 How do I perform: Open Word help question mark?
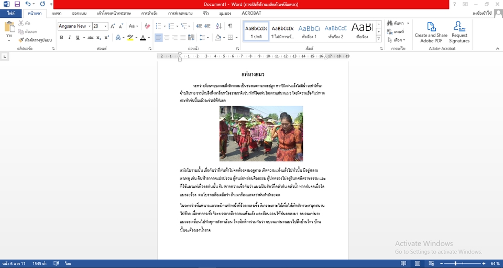[454, 4]
